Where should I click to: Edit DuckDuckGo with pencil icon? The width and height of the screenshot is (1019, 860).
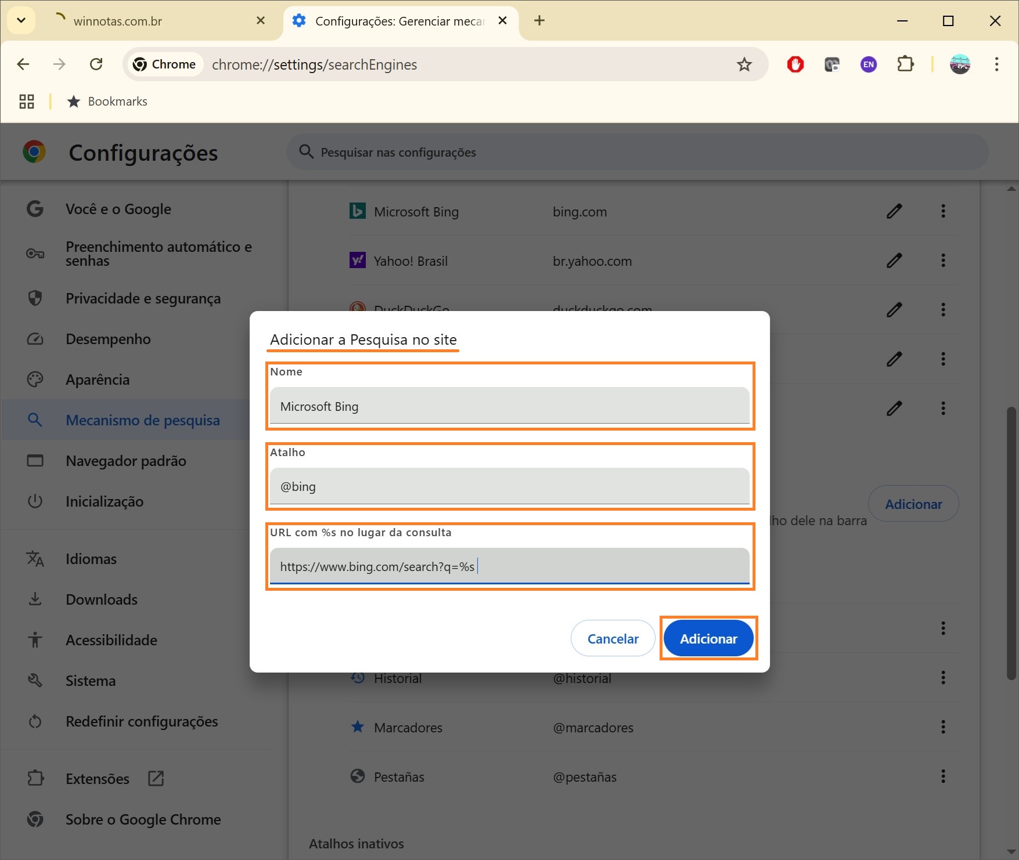point(894,310)
